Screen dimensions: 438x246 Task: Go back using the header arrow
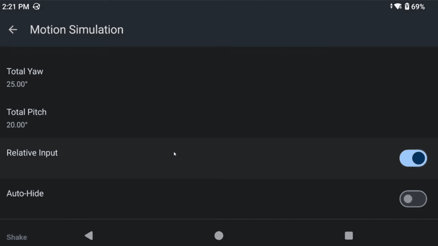[12, 29]
